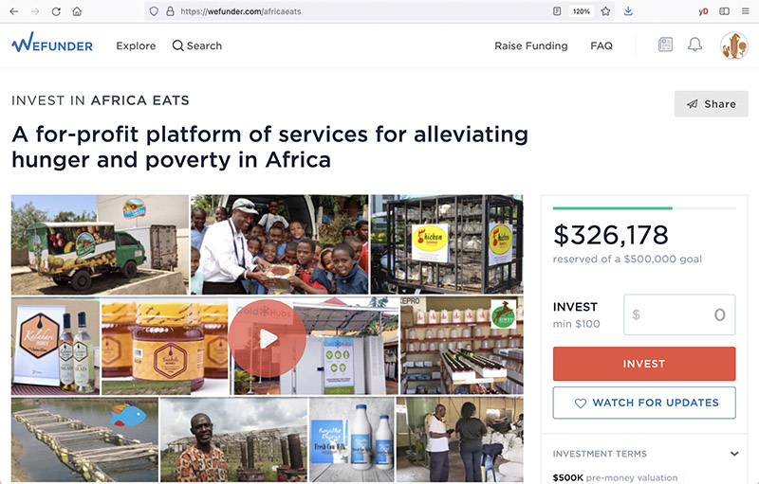Viewport: 759px width, 484px height.
Task: Open the FAQ link
Action: click(x=602, y=45)
